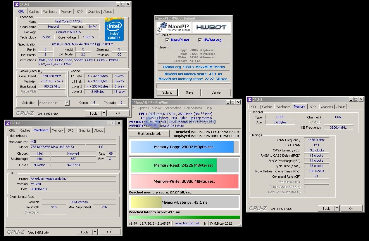Click the empty text field above the Submit button
Screen dimensions: 369x241
tap(193, 86)
